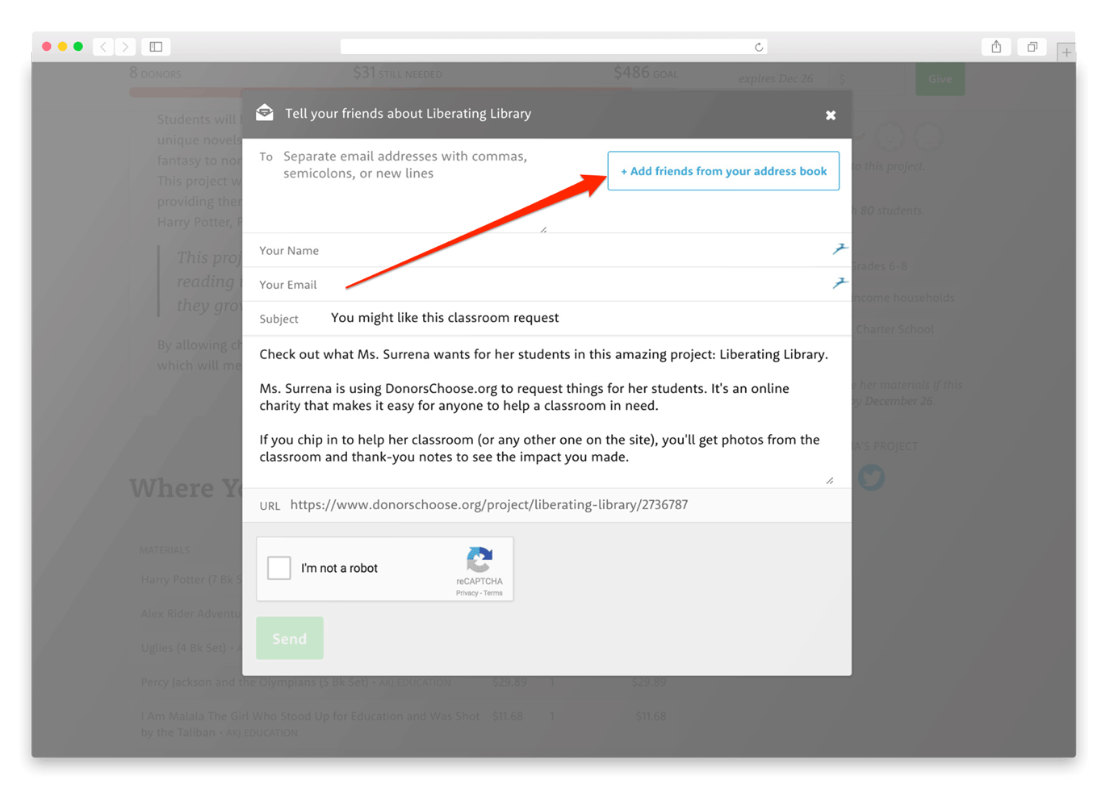Go forward in browser history

click(x=125, y=47)
